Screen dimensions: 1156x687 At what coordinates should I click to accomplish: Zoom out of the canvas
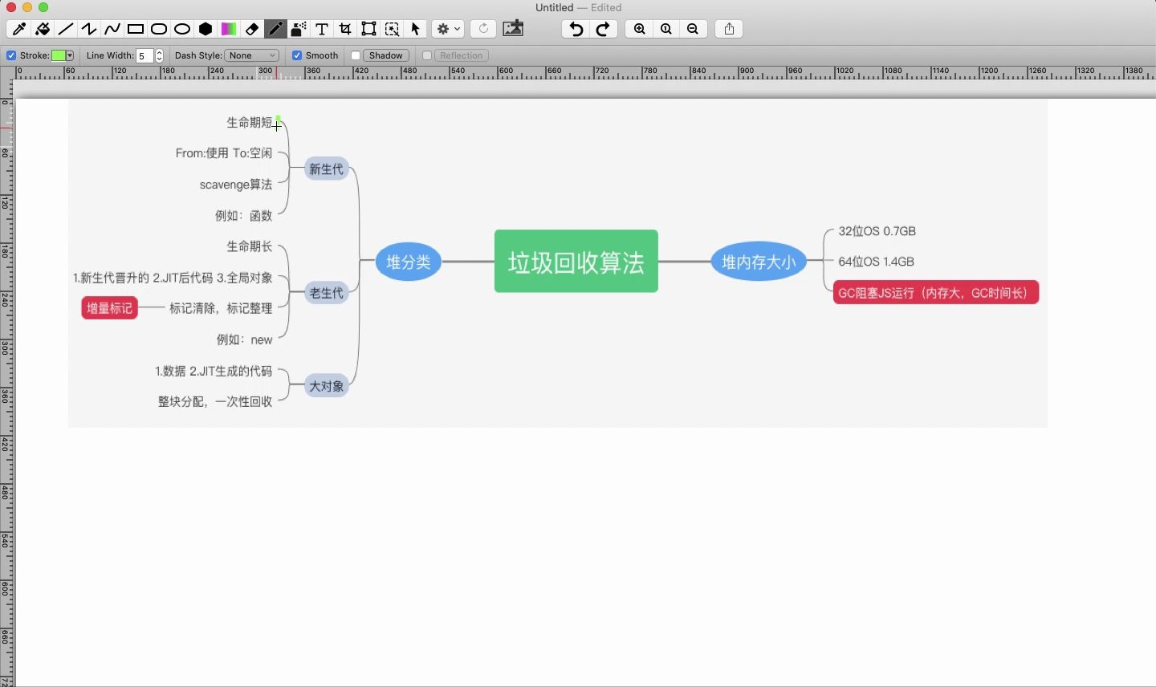tap(694, 29)
